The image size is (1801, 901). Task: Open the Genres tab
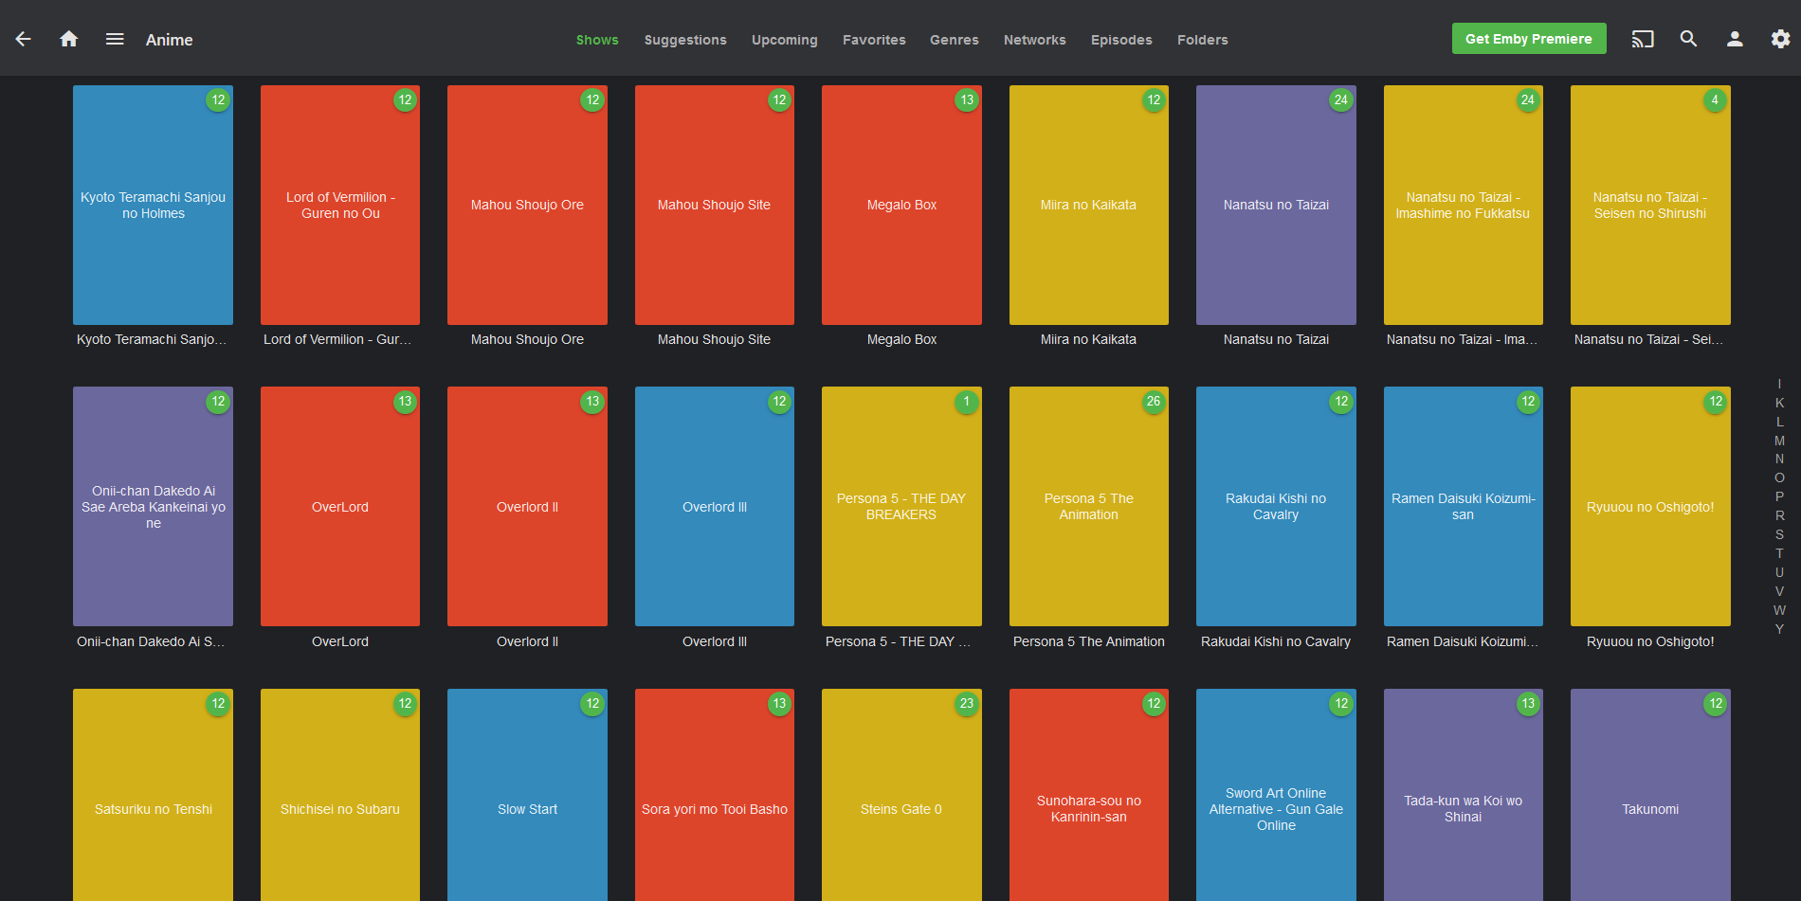pyautogui.click(x=955, y=40)
